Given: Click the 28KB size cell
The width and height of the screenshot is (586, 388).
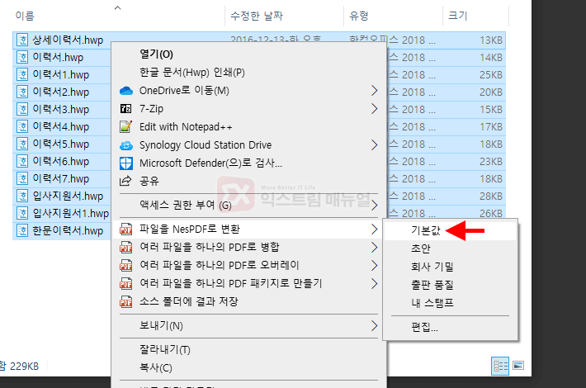Looking at the screenshot, I should tap(491, 196).
